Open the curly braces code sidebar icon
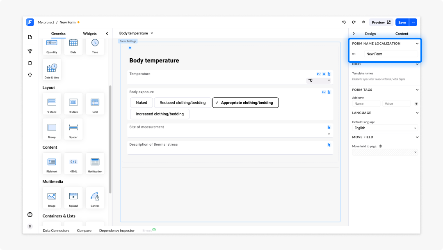This screenshot has width=443, height=250. pos(30,75)
